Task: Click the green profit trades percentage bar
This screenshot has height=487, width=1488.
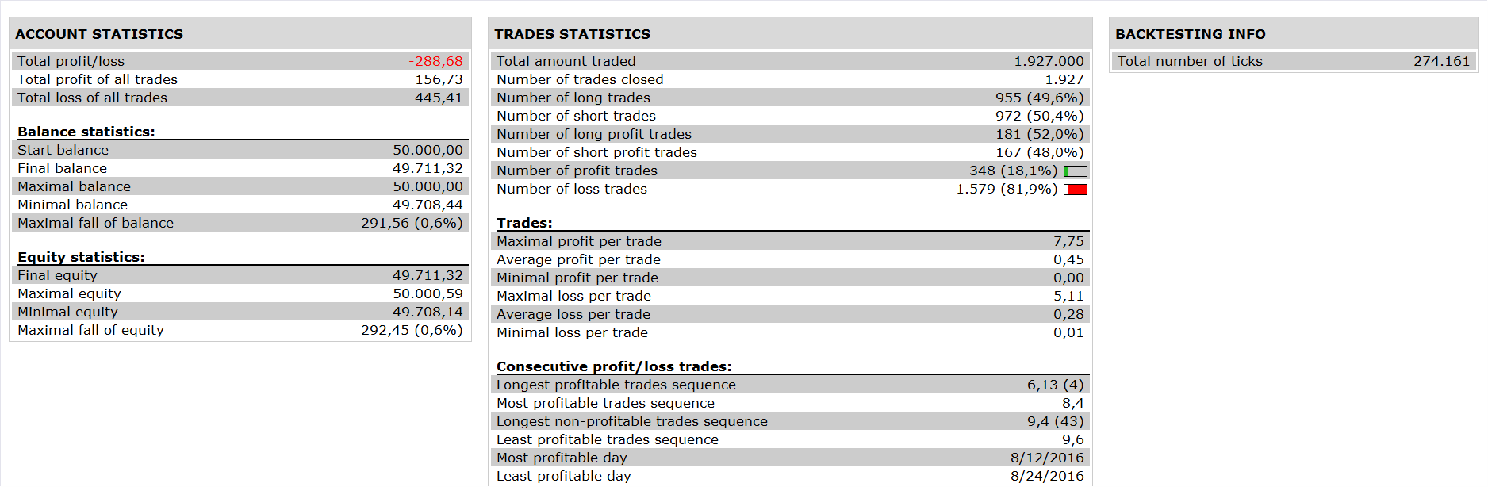Action: tap(1076, 171)
